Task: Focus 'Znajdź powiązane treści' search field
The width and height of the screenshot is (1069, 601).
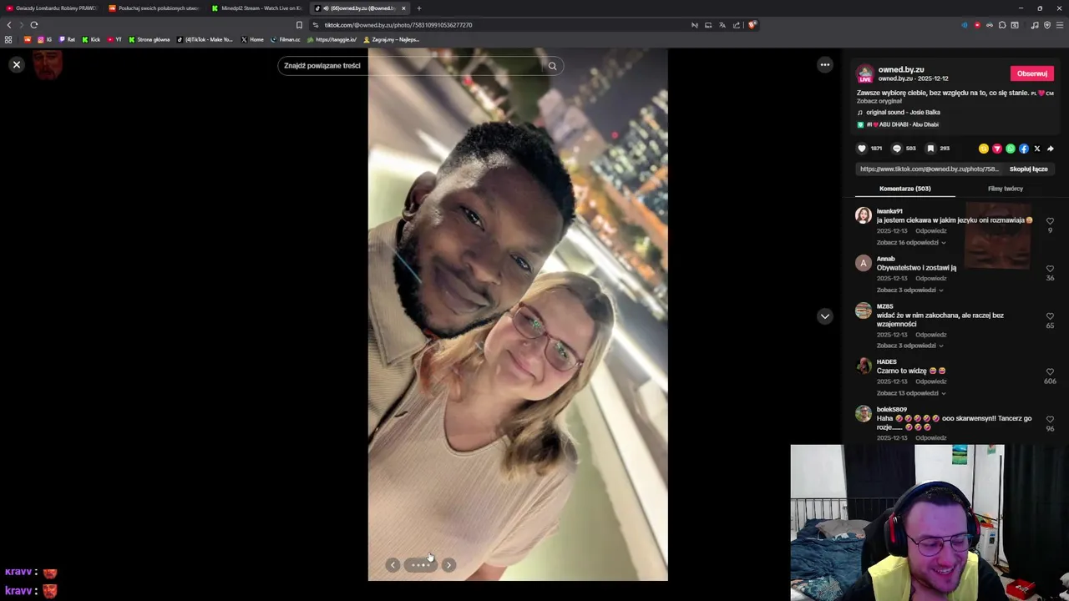Action: point(409,66)
